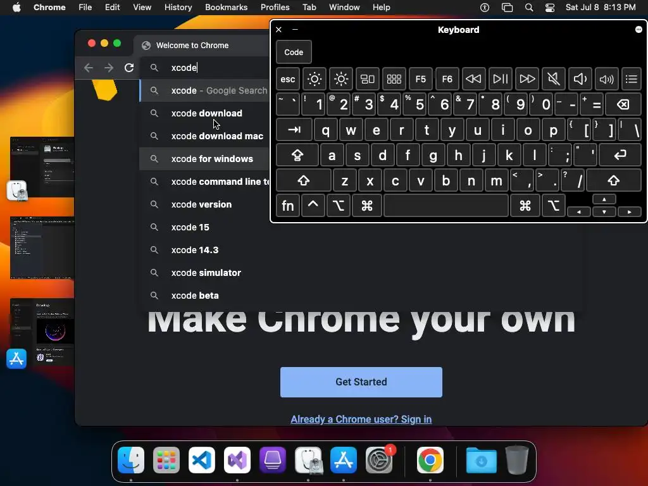Open the View menu
Image resolution: width=648 pixels, height=486 pixels.
pos(142,8)
